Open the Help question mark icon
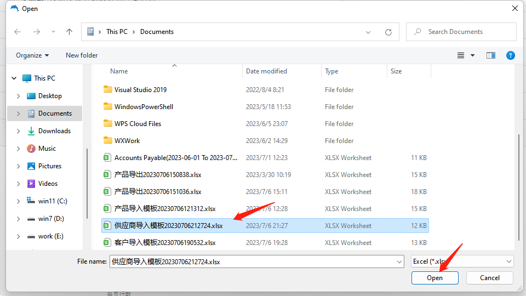526x296 pixels. (x=510, y=55)
